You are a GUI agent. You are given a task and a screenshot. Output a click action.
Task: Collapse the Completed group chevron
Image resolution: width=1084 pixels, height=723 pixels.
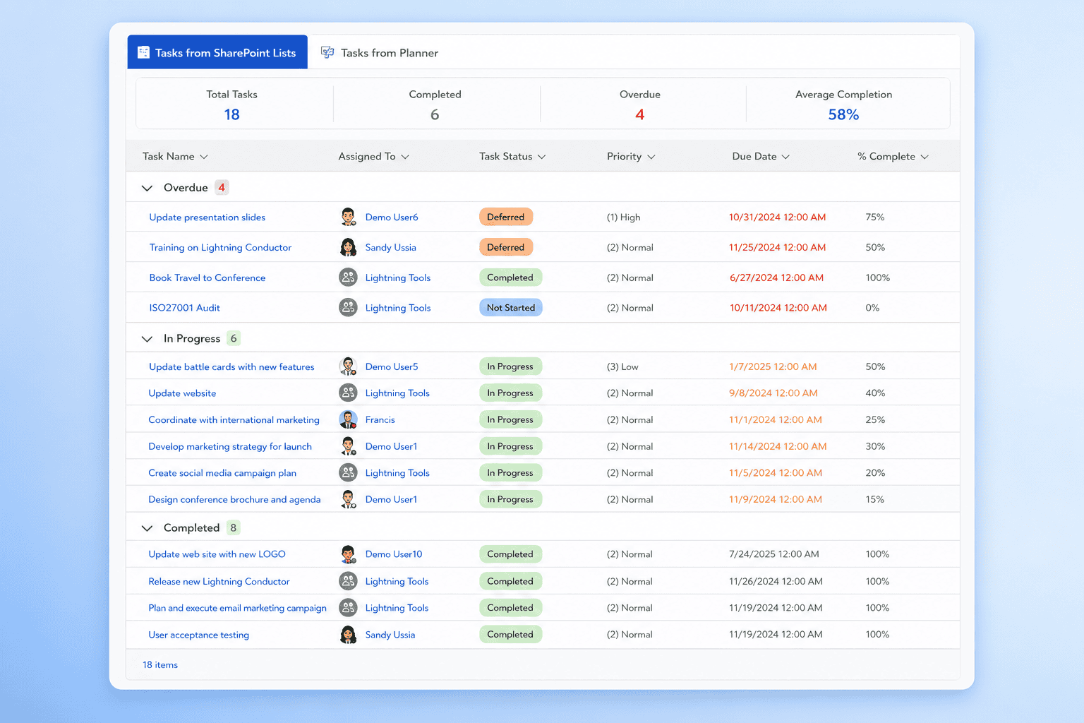147,528
